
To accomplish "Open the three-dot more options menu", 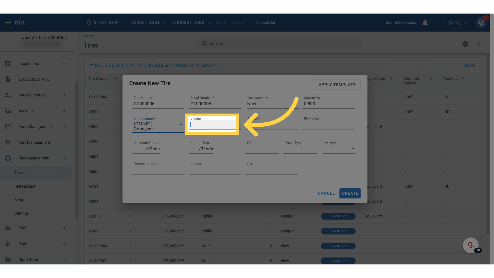I will 479,44.
